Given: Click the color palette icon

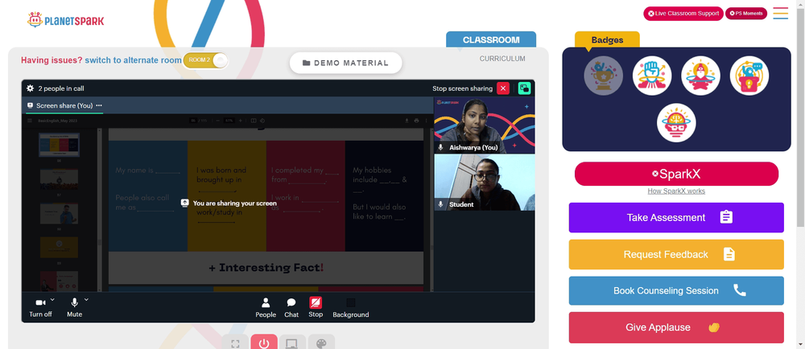Looking at the screenshot, I should pos(321,343).
